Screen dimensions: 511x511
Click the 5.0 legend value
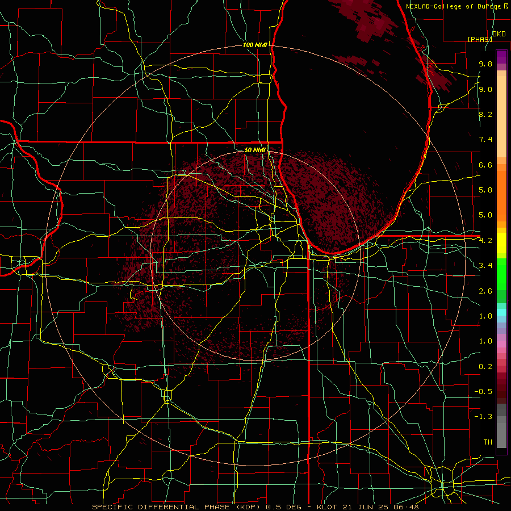[x=485, y=215]
